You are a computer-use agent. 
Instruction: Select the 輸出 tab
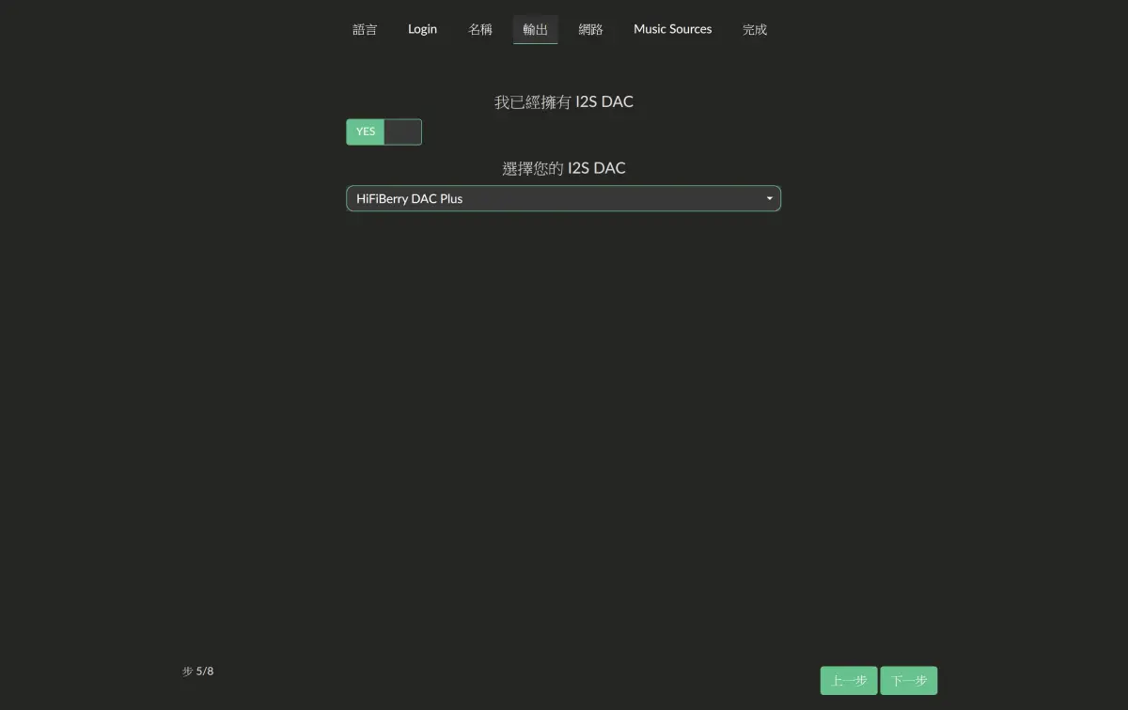(x=536, y=29)
